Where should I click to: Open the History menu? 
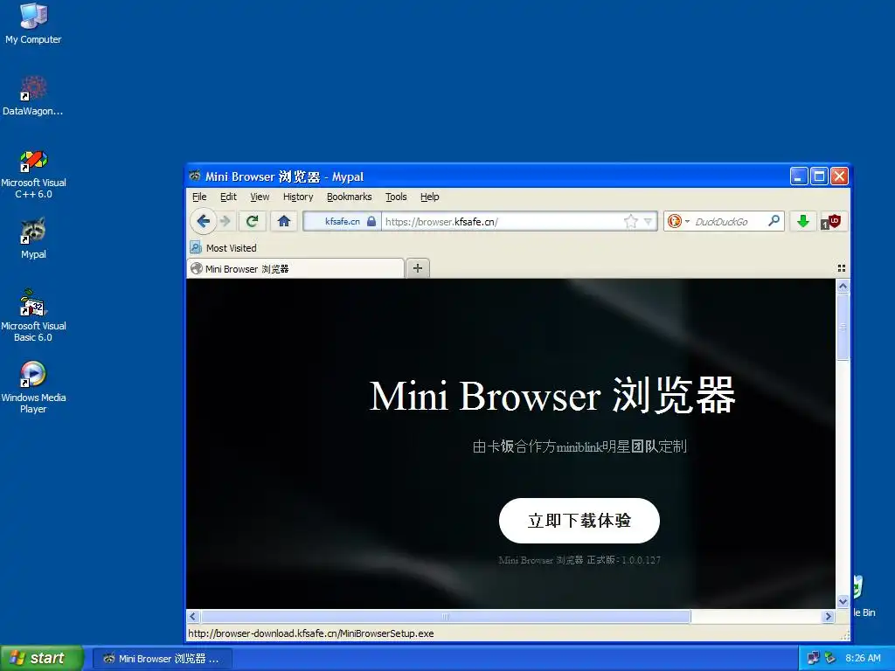298,197
